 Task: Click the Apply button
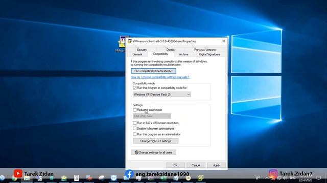tap(216, 165)
